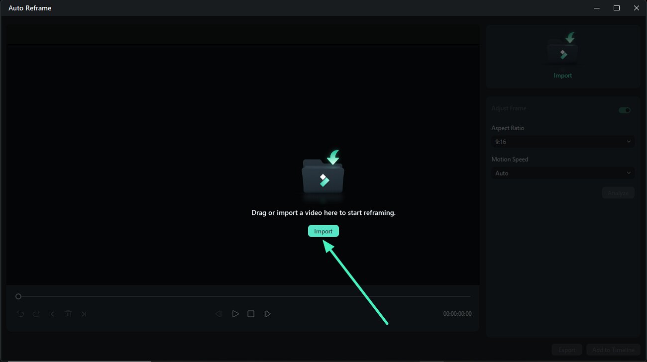
Task: Stop the video playback
Action: coord(251,314)
